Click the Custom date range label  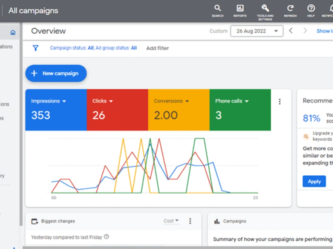[218, 31]
